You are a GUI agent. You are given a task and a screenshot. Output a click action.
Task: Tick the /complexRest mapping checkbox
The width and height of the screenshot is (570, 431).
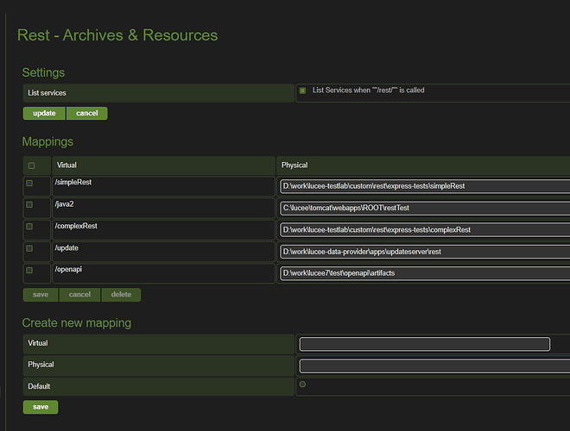pos(29,227)
